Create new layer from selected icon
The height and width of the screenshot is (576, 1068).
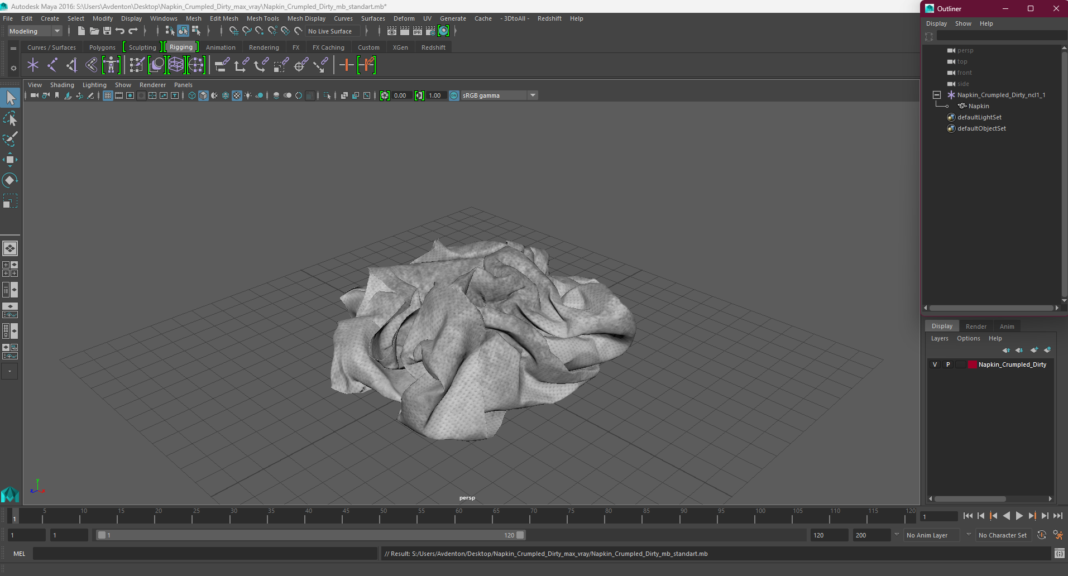1047,350
